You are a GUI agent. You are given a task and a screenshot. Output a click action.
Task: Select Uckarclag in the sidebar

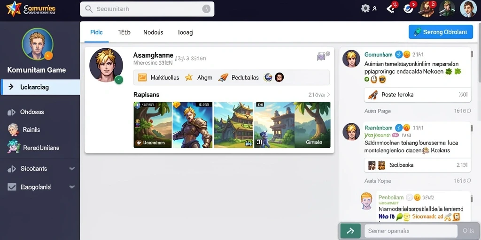40,87
